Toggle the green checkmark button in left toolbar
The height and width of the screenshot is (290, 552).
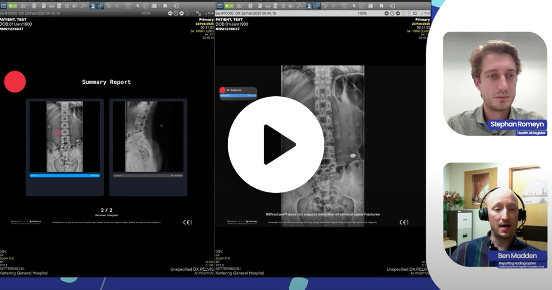tap(12, 6)
